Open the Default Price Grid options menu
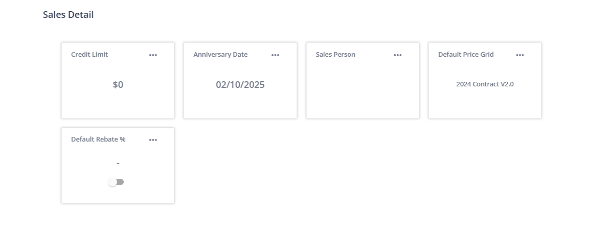611x231 pixels. click(x=520, y=55)
